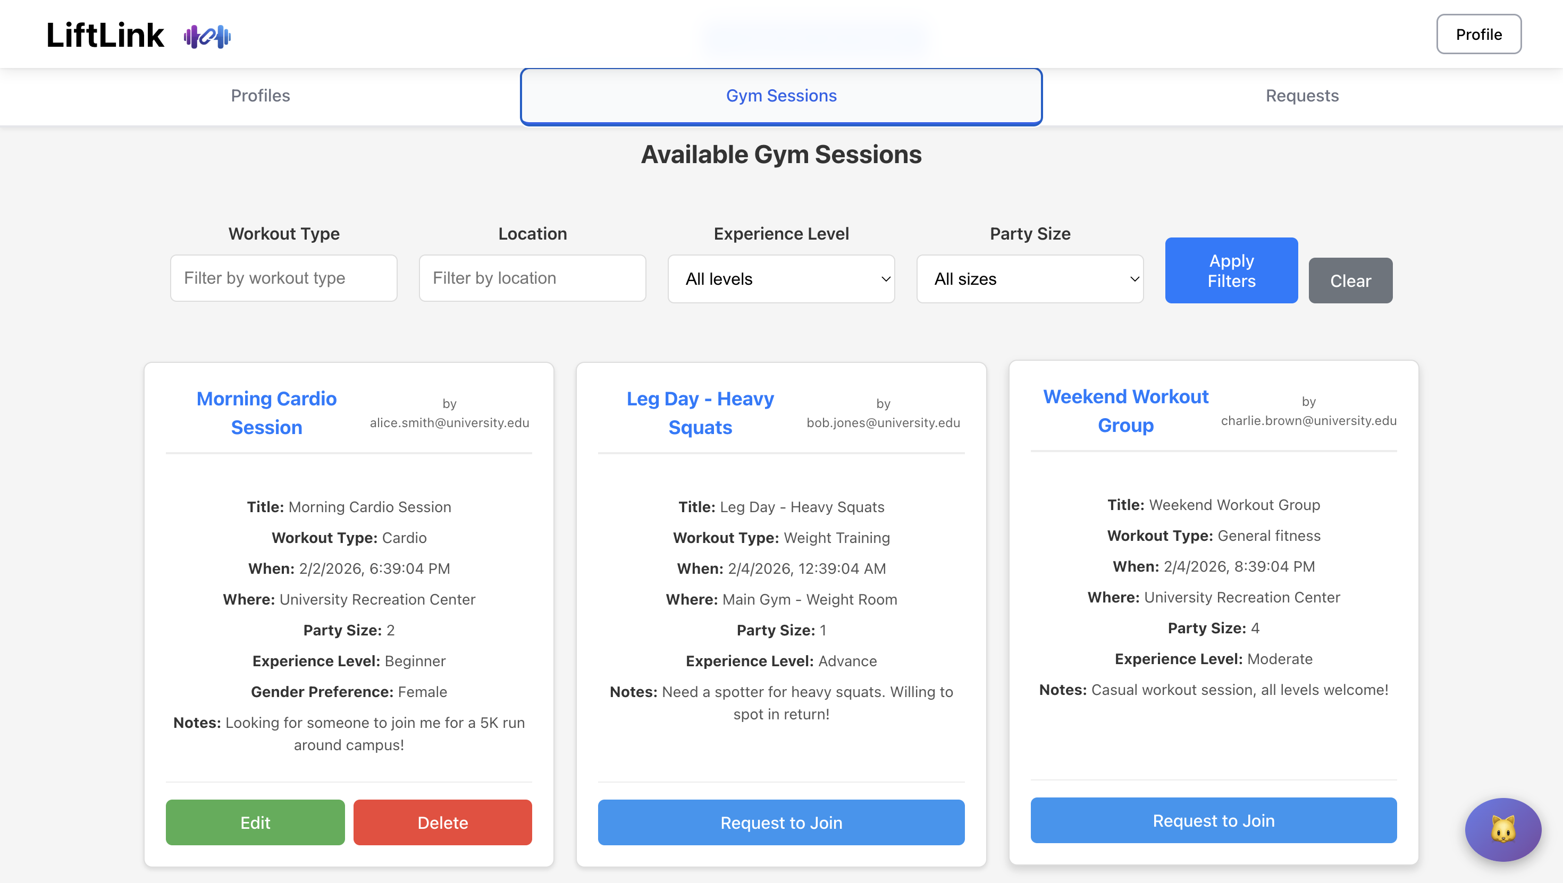1563x883 pixels.
Task: Delete the Morning Cardio Session
Action: coord(442,822)
